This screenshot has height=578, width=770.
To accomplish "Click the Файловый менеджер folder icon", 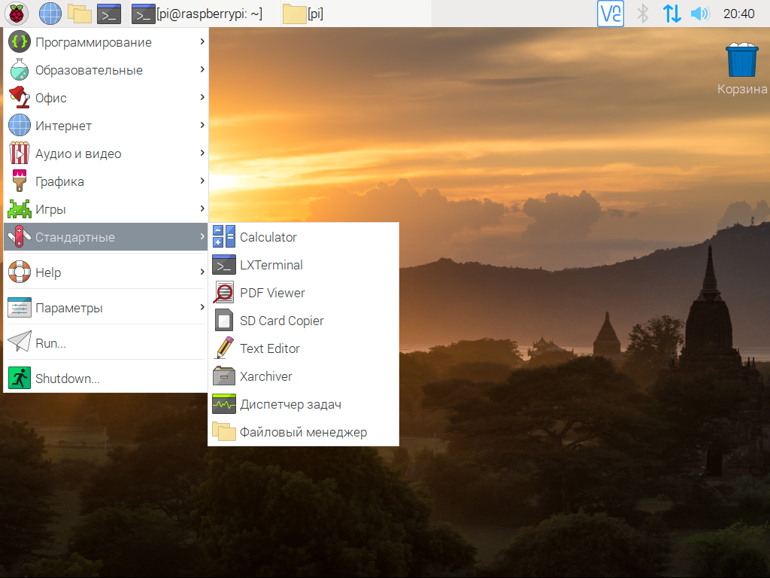I will (x=224, y=431).
